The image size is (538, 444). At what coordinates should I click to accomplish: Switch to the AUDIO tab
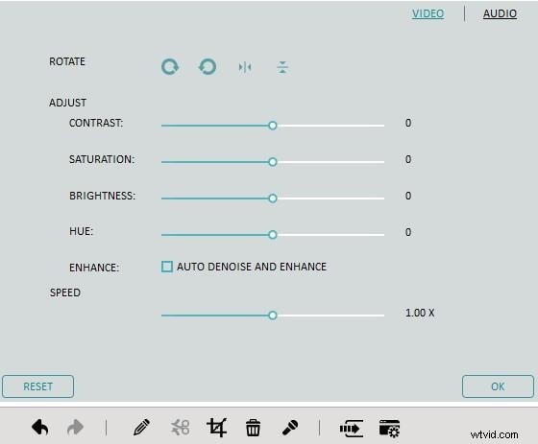[x=500, y=13]
